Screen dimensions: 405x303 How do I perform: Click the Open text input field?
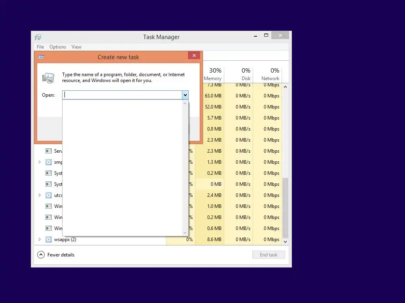(123, 95)
